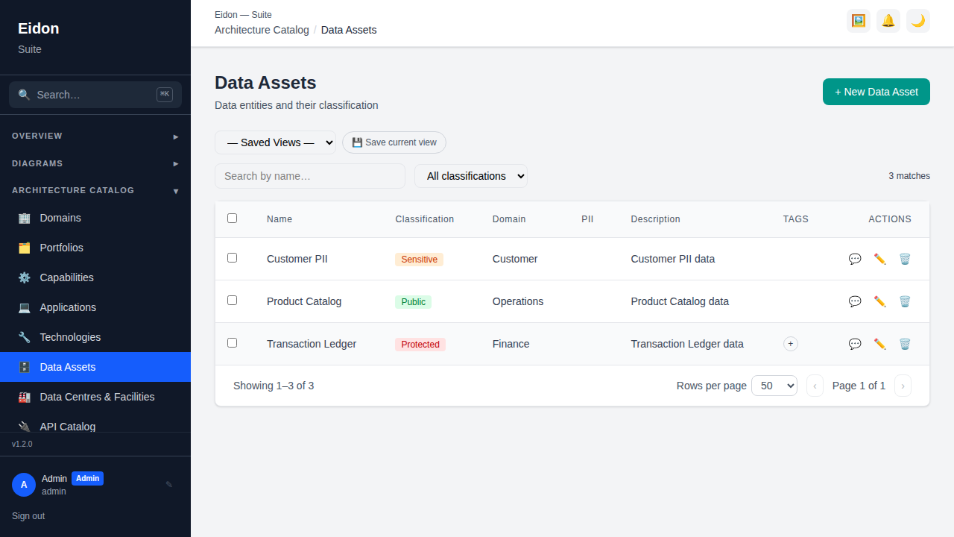Delete the Customer PII asset

coord(905,259)
